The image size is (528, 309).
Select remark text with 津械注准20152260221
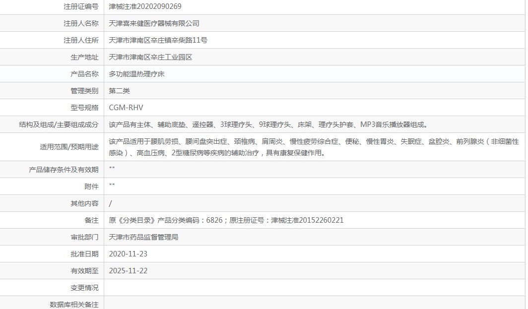pos(226,220)
